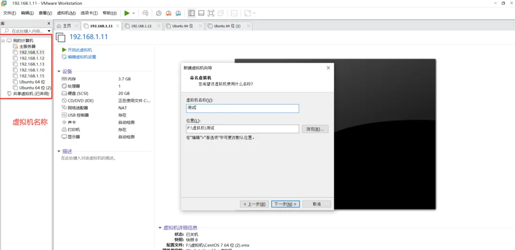515x250 pixels.
Task: Click the stretch guest display icon
Action: [x=247, y=13]
